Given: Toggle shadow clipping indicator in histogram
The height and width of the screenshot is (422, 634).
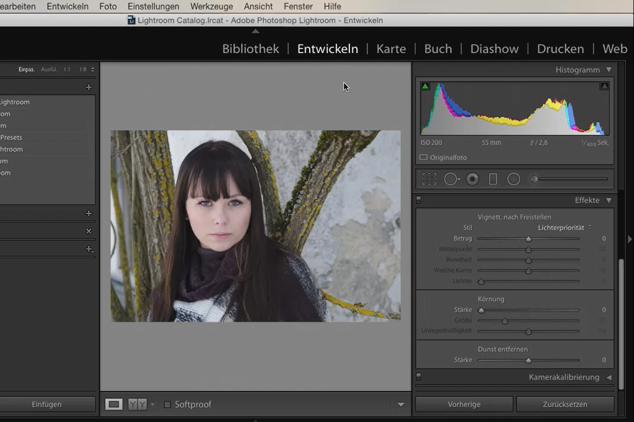Looking at the screenshot, I should coord(425,86).
